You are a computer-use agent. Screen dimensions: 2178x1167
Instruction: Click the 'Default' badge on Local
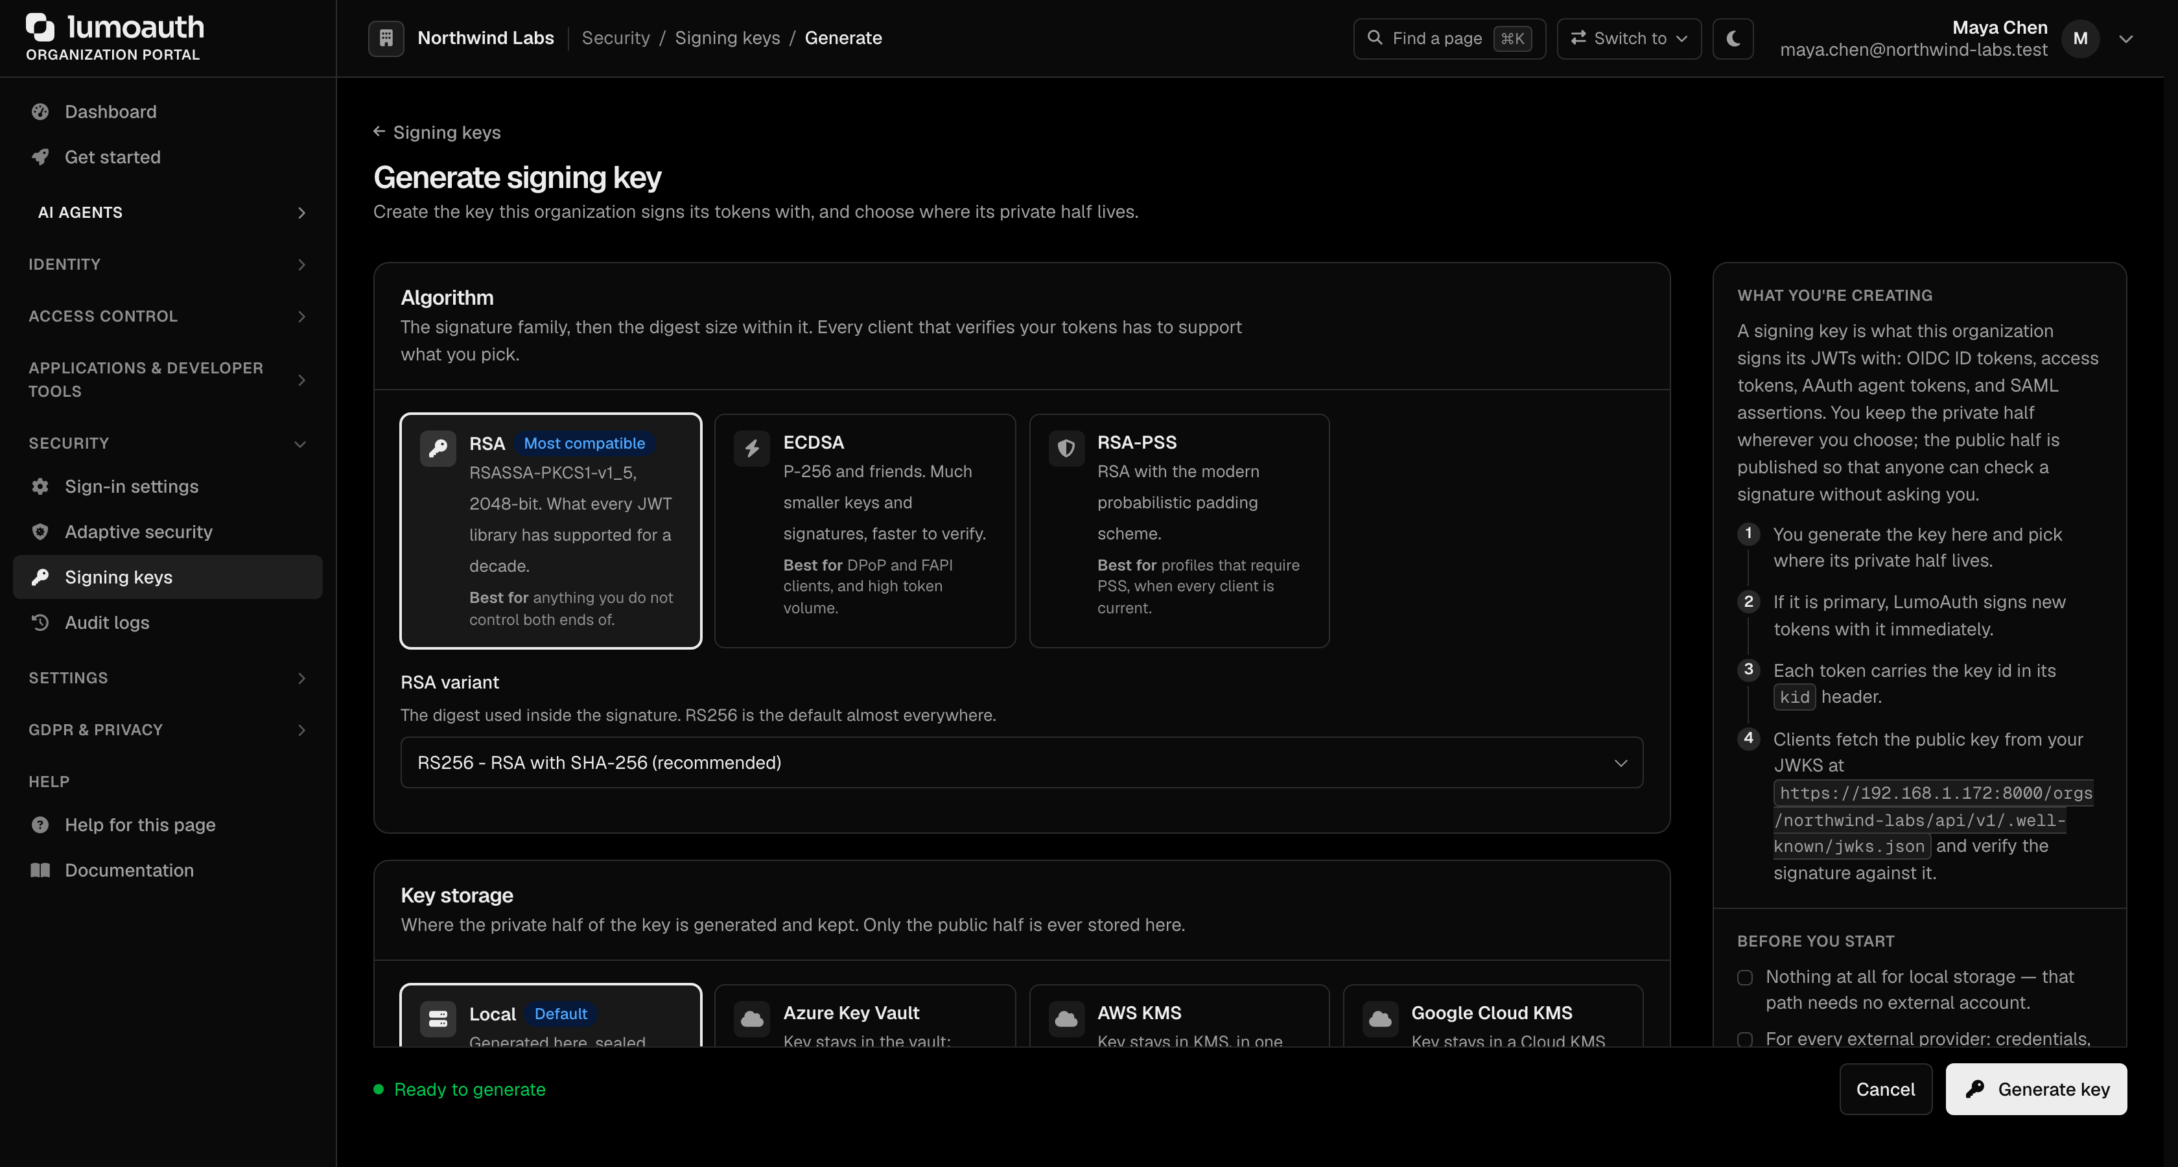click(x=561, y=1014)
